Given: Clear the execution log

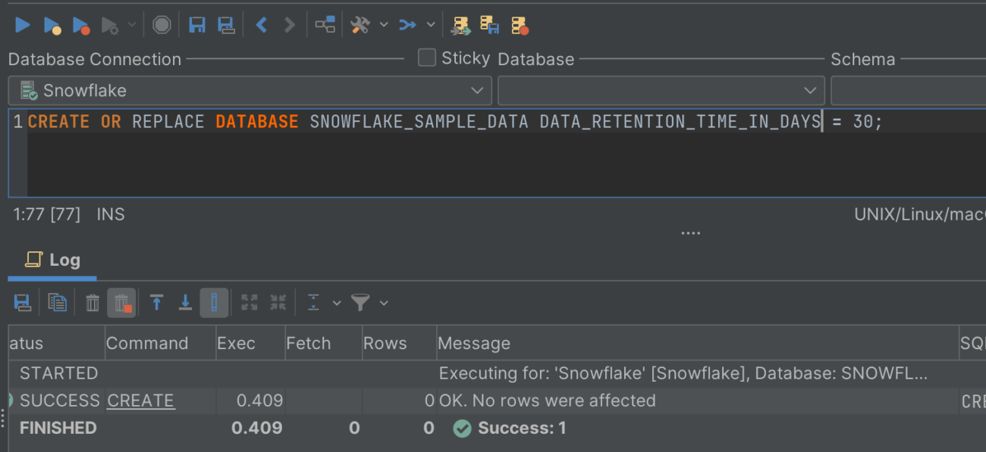Looking at the screenshot, I should pos(92,302).
